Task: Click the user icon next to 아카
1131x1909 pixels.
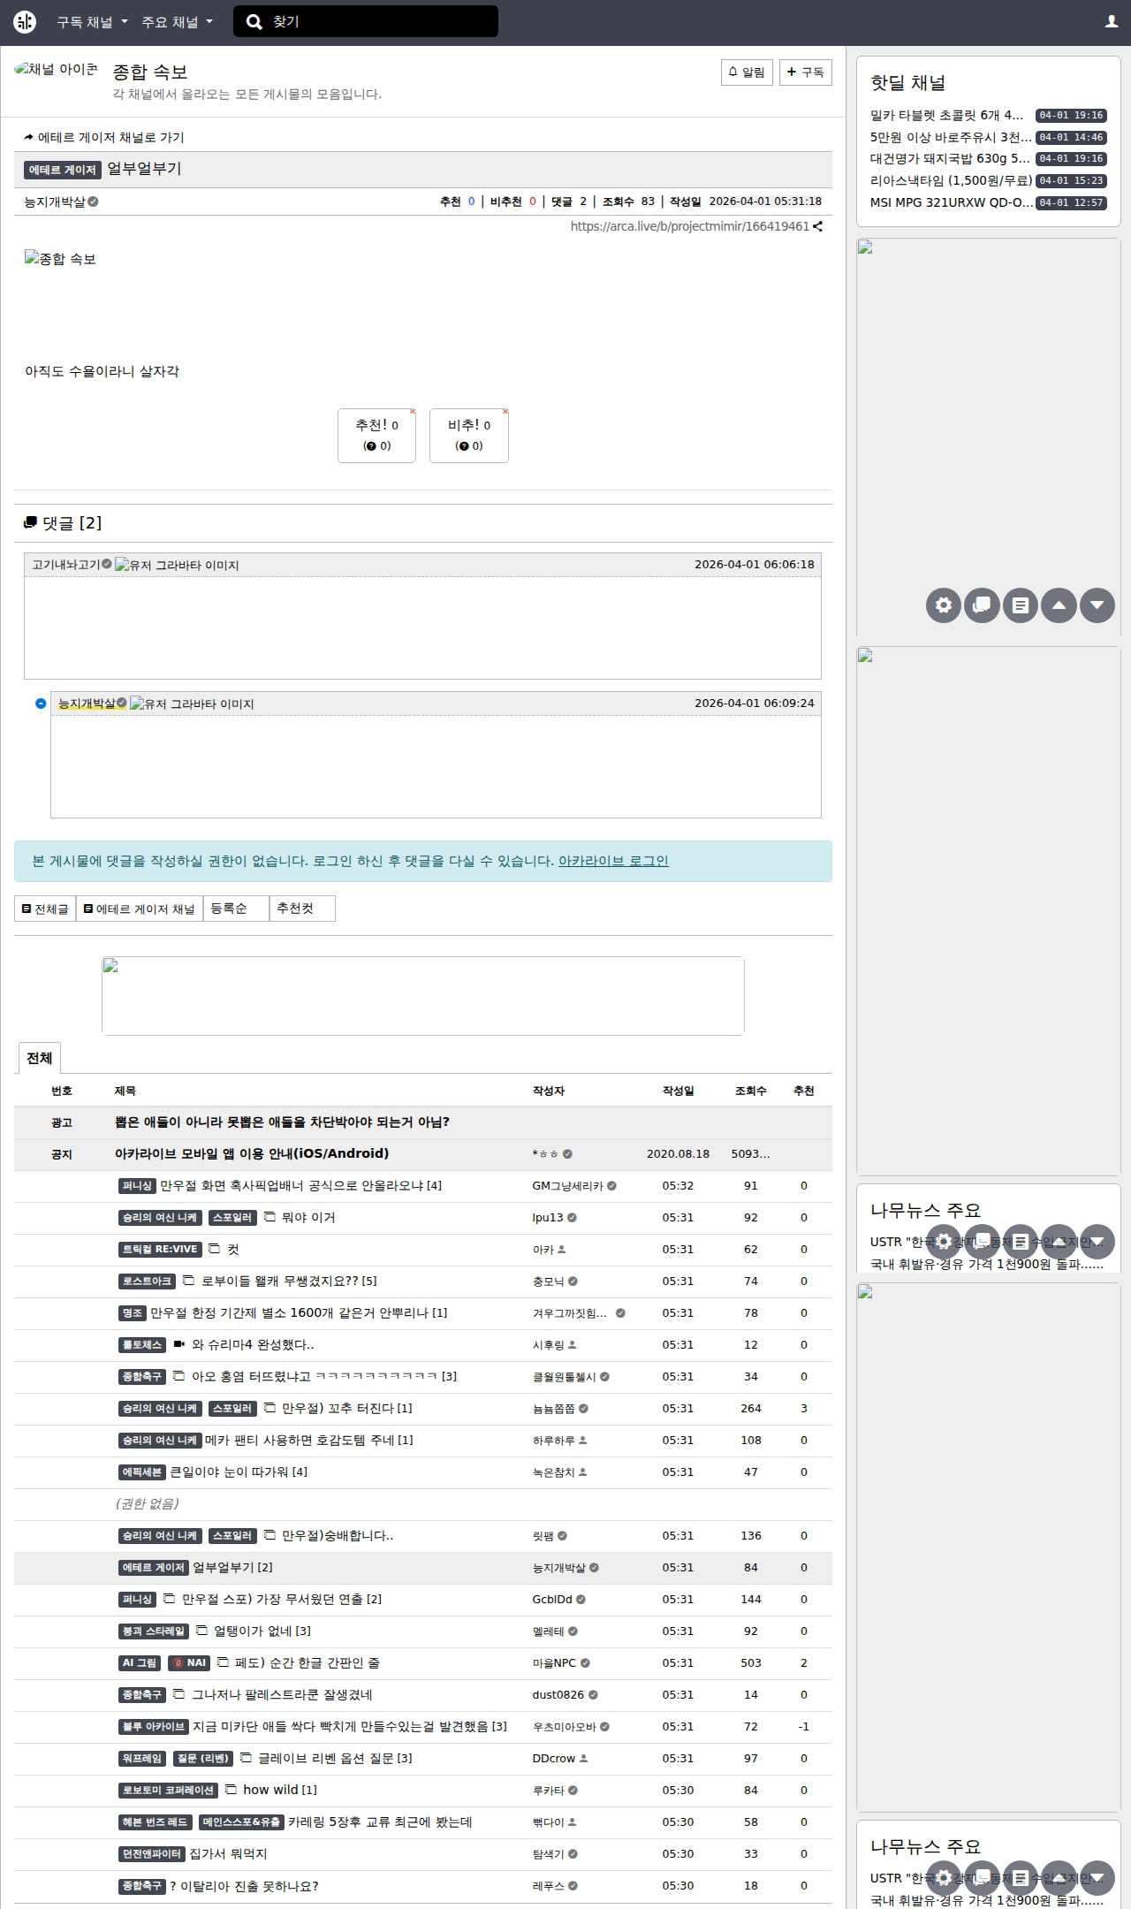Action: tap(562, 1250)
